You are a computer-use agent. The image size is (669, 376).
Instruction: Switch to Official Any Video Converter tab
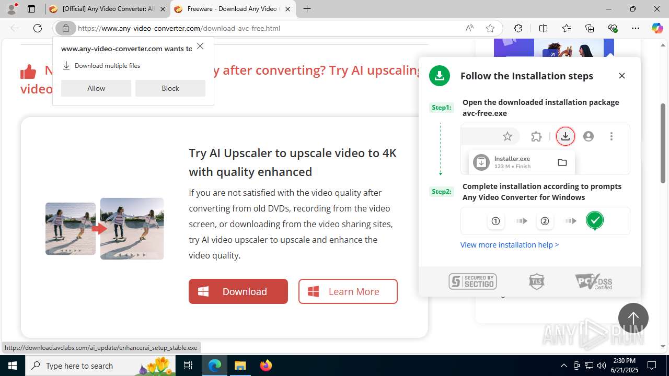click(x=108, y=9)
